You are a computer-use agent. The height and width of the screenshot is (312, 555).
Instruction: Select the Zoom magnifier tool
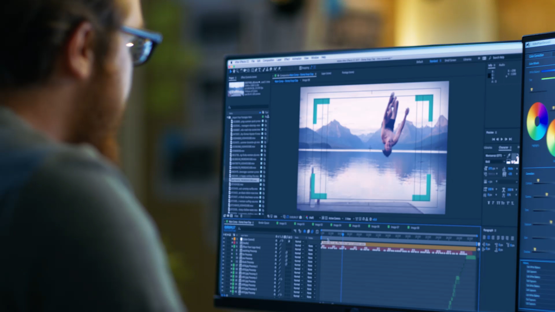[x=237, y=71]
